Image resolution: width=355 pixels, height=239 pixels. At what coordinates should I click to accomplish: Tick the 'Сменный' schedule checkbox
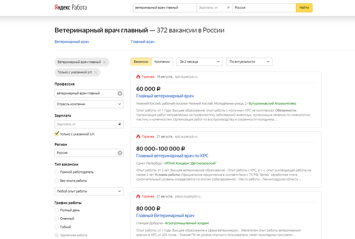point(57,219)
